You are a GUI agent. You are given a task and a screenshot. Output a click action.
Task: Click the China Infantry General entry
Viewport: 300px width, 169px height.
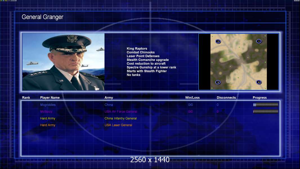(x=120, y=118)
